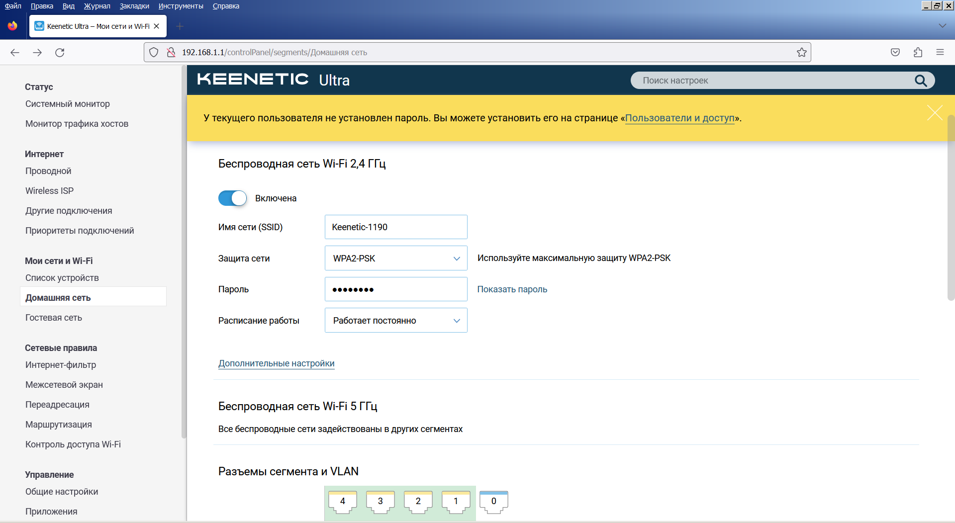This screenshot has width=955, height=523.
Task: Expand the Расписание работы dropdown
Action: tap(396, 320)
